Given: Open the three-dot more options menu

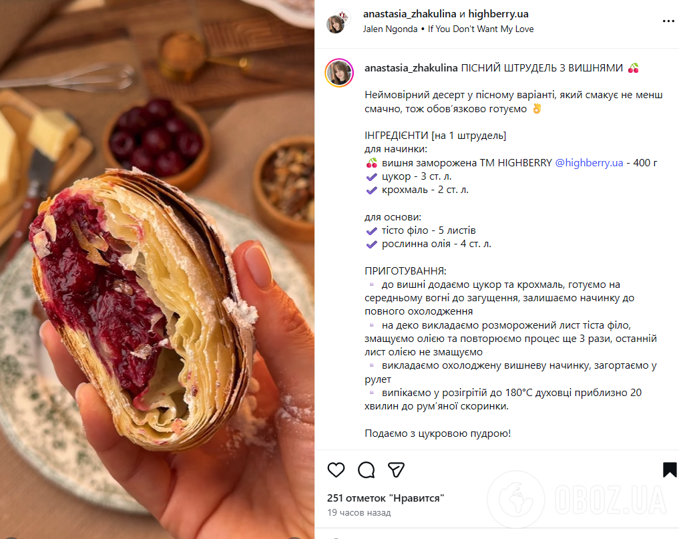Looking at the screenshot, I should pyautogui.click(x=668, y=21).
